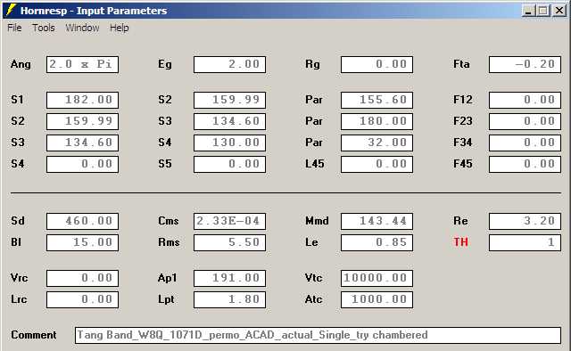Click the Lpt field showing 1.80

[230, 299]
